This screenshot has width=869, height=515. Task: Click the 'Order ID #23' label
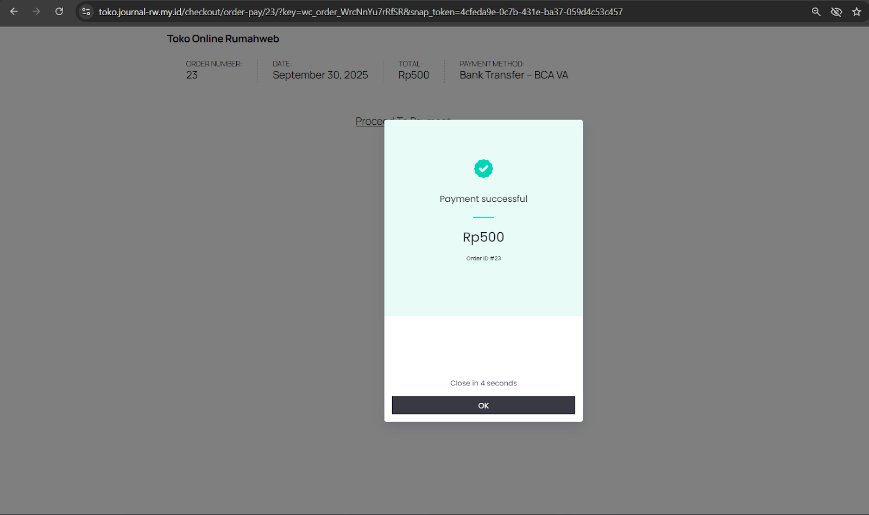(x=483, y=258)
